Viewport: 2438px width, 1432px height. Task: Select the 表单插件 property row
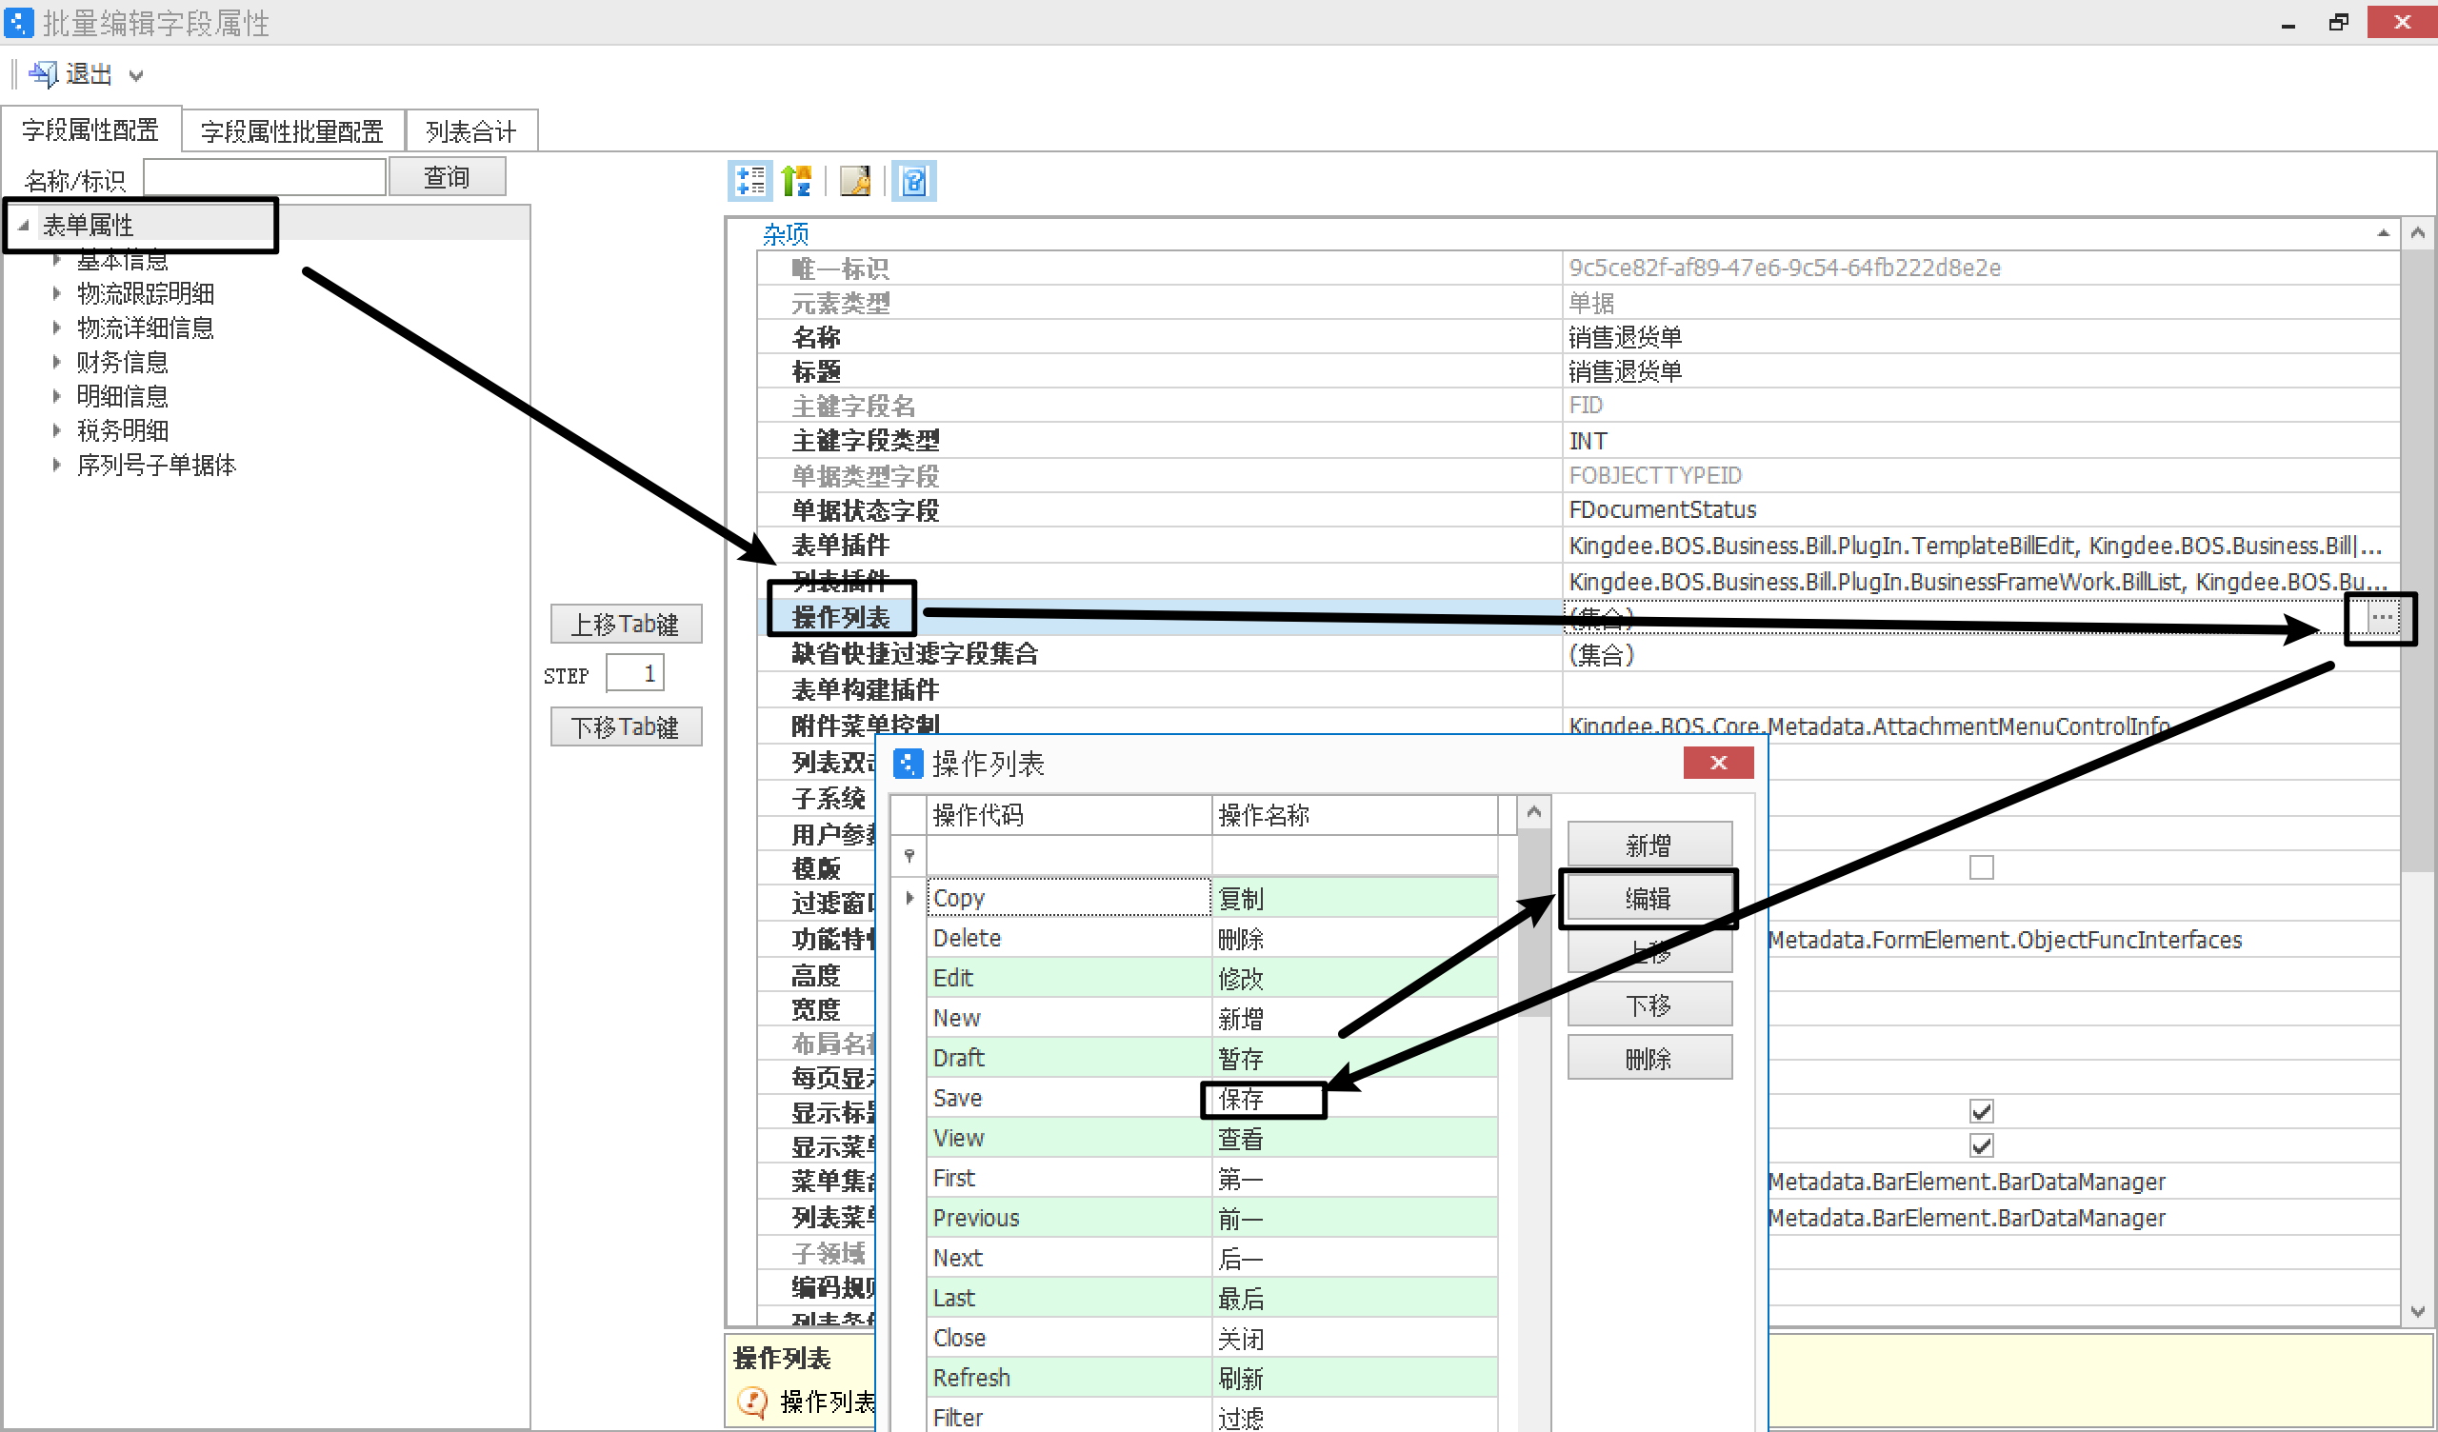1577,546
